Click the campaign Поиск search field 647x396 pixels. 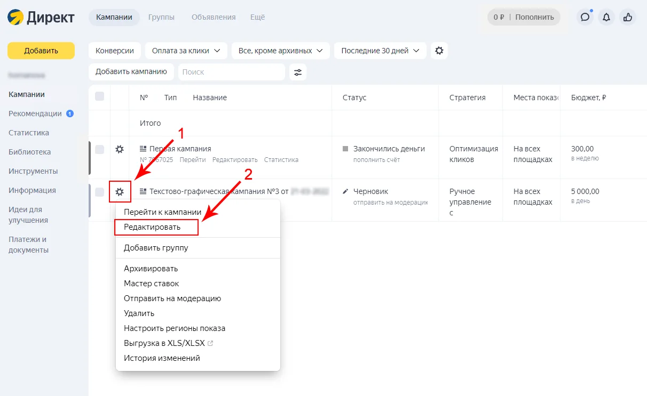coord(232,72)
